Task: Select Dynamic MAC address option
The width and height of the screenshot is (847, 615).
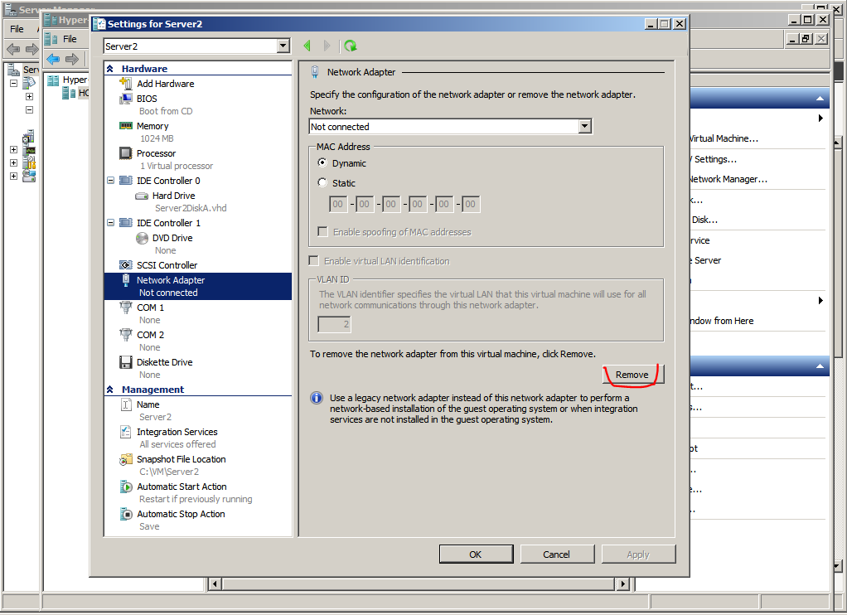Action: (322, 162)
